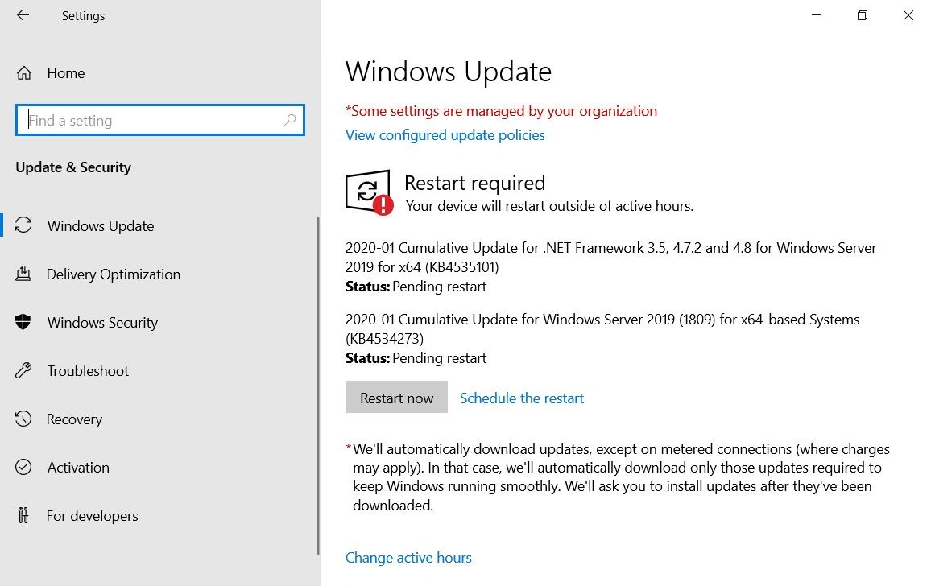This screenshot has height=586, width=931.
Task: Click the For developers tools icon
Action: (24, 516)
